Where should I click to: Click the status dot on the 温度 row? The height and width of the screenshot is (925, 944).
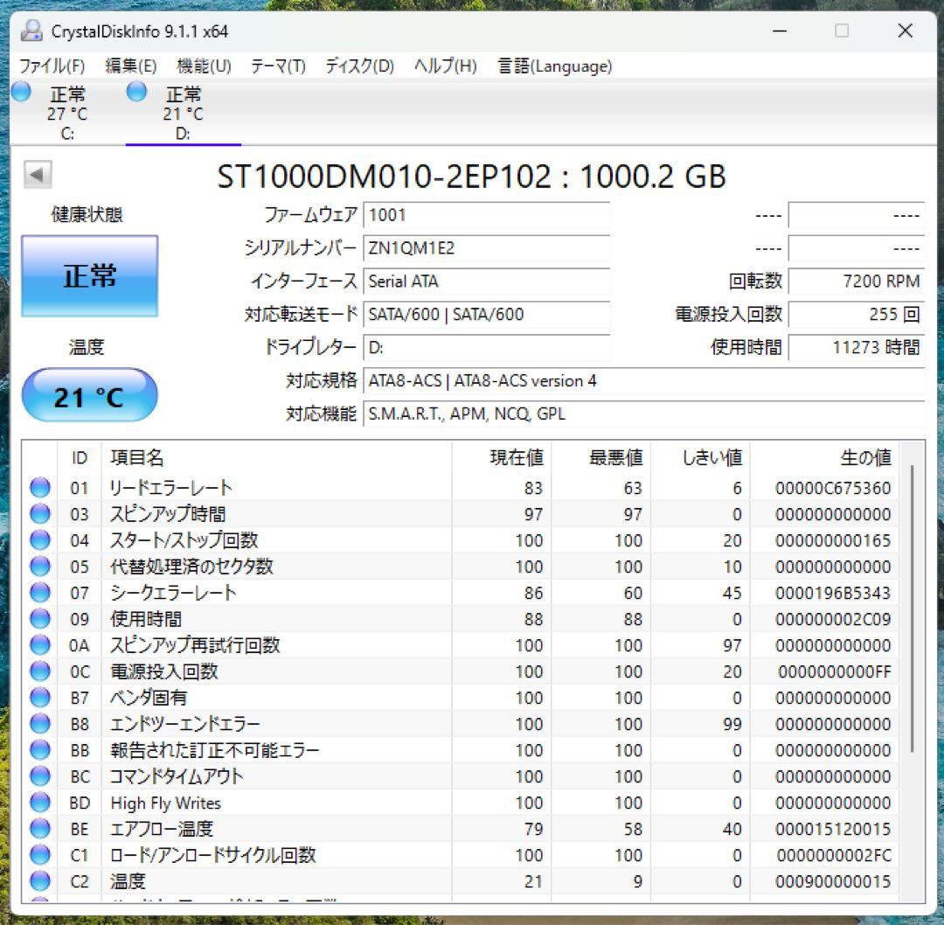tap(39, 881)
